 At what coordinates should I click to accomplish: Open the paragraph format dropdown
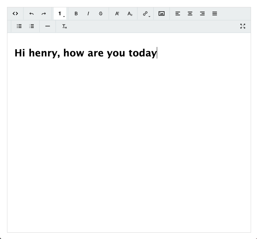(x=60, y=14)
